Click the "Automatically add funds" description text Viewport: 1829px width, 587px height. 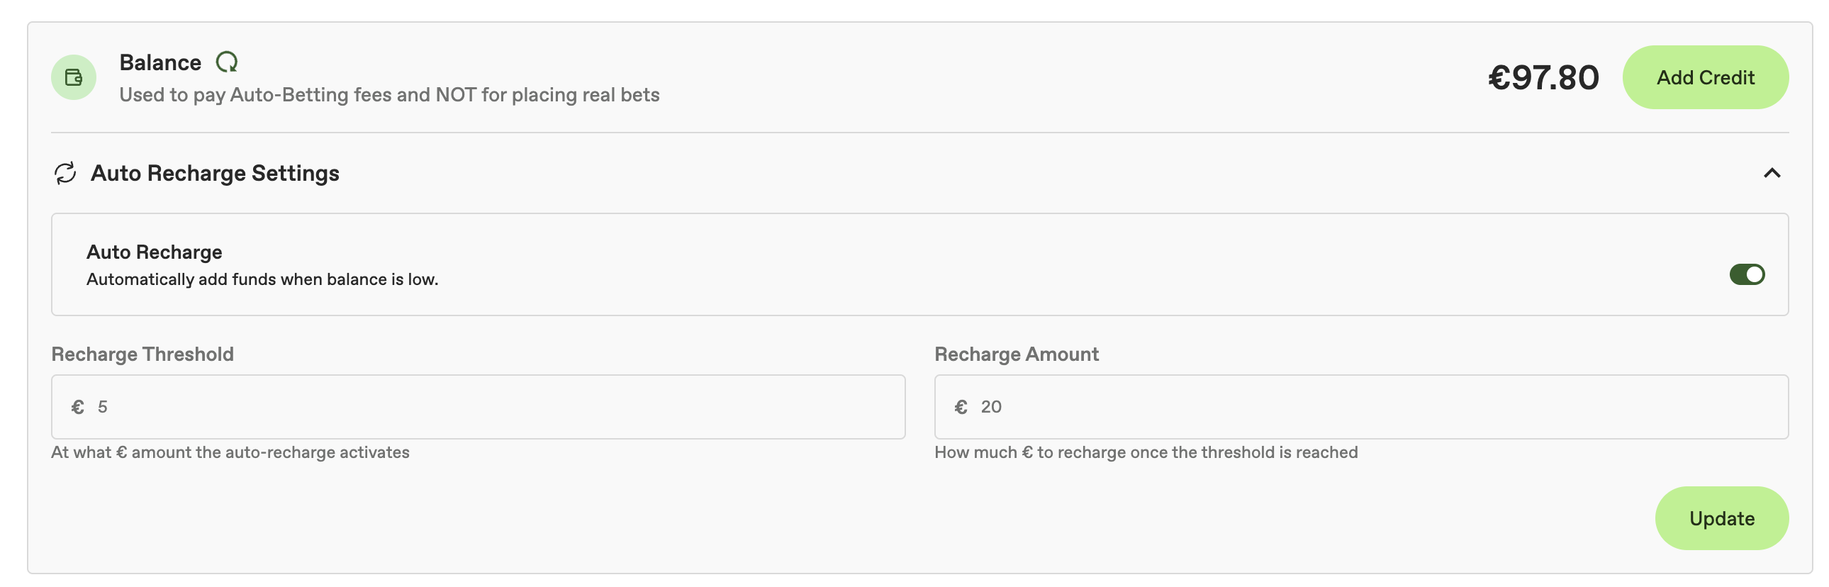click(262, 279)
